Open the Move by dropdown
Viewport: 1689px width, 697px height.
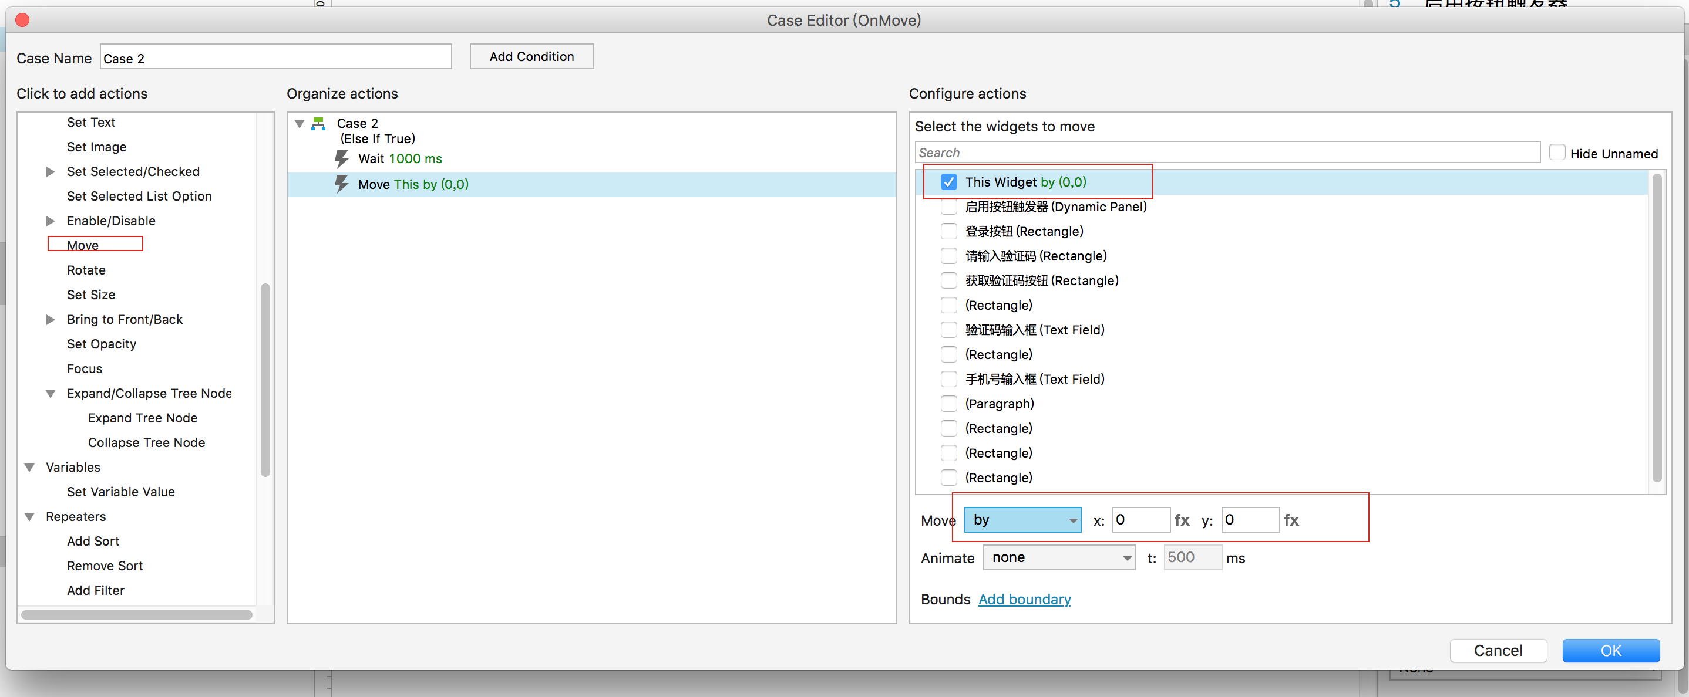click(x=1022, y=520)
